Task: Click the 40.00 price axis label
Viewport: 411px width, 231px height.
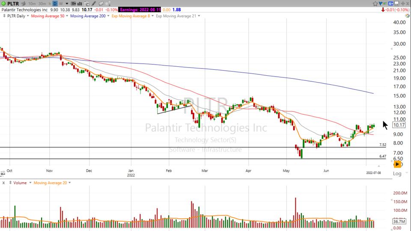Action: pyautogui.click(x=399, y=23)
